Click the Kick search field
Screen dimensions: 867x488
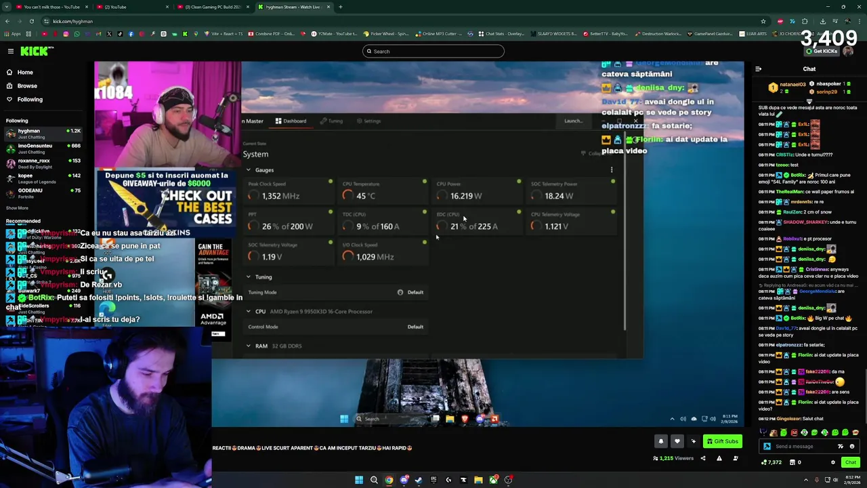433,52
